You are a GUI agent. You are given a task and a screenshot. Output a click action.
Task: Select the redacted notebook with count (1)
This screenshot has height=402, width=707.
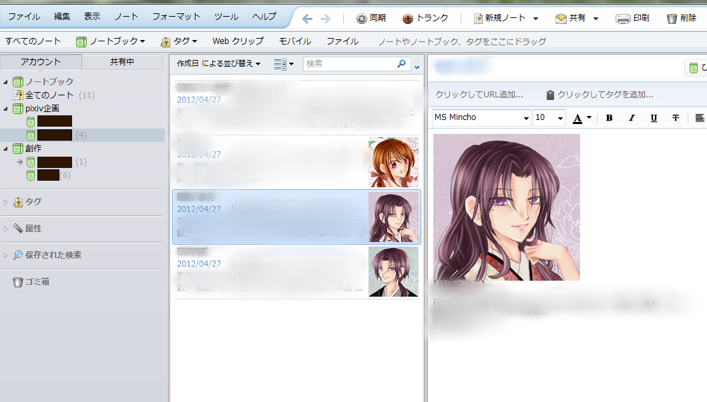(x=56, y=162)
